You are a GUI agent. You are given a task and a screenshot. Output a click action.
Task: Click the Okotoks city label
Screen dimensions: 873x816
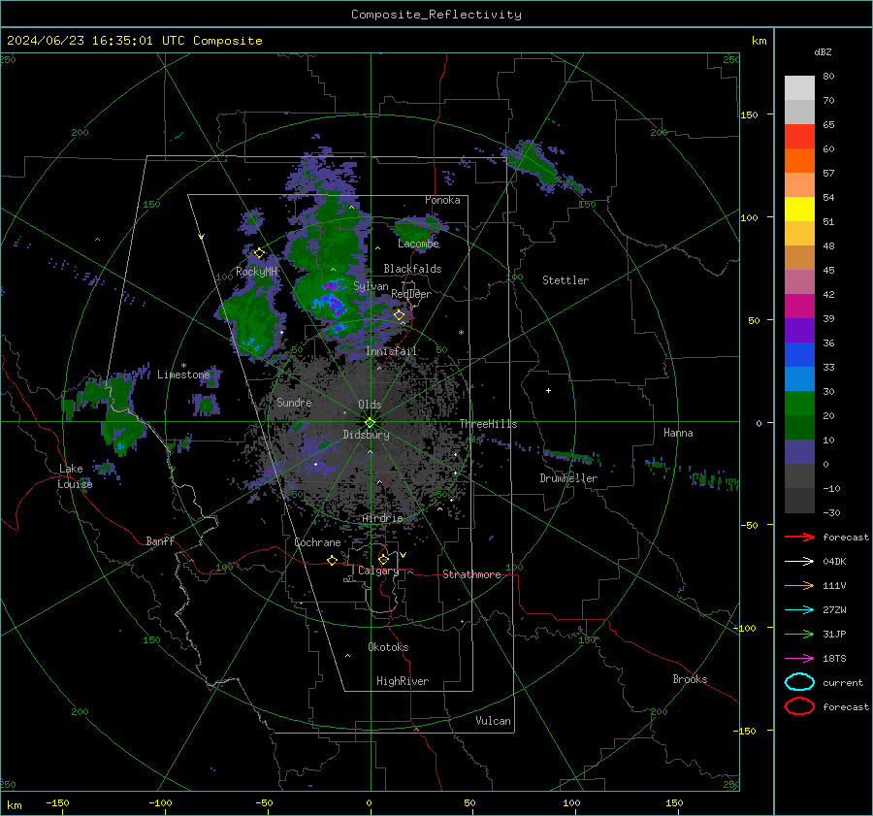pos(388,647)
